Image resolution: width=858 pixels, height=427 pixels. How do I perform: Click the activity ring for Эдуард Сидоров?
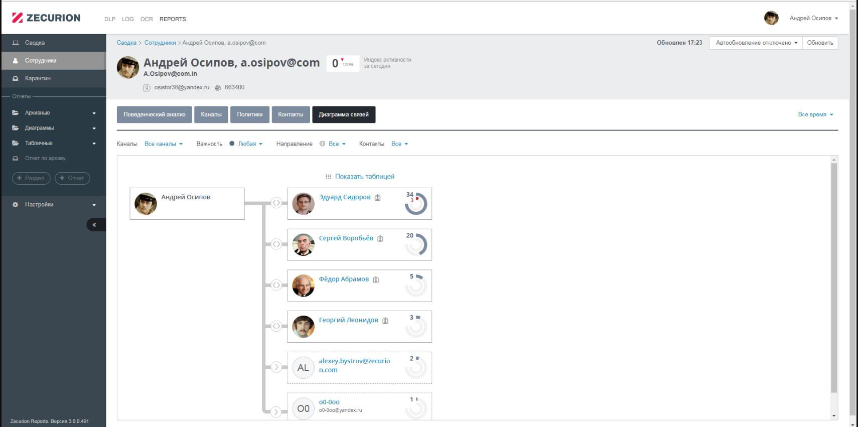tap(416, 204)
